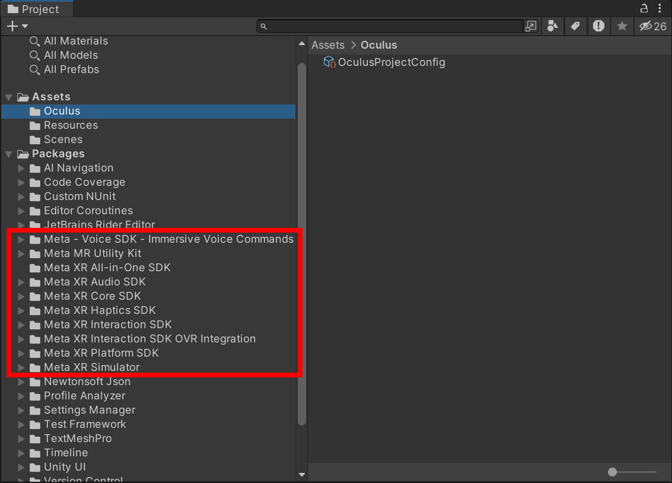672x483 pixels.
Task: Click the Assets open-folder icon
Action: pyautogui.click(x=23, y=97)
